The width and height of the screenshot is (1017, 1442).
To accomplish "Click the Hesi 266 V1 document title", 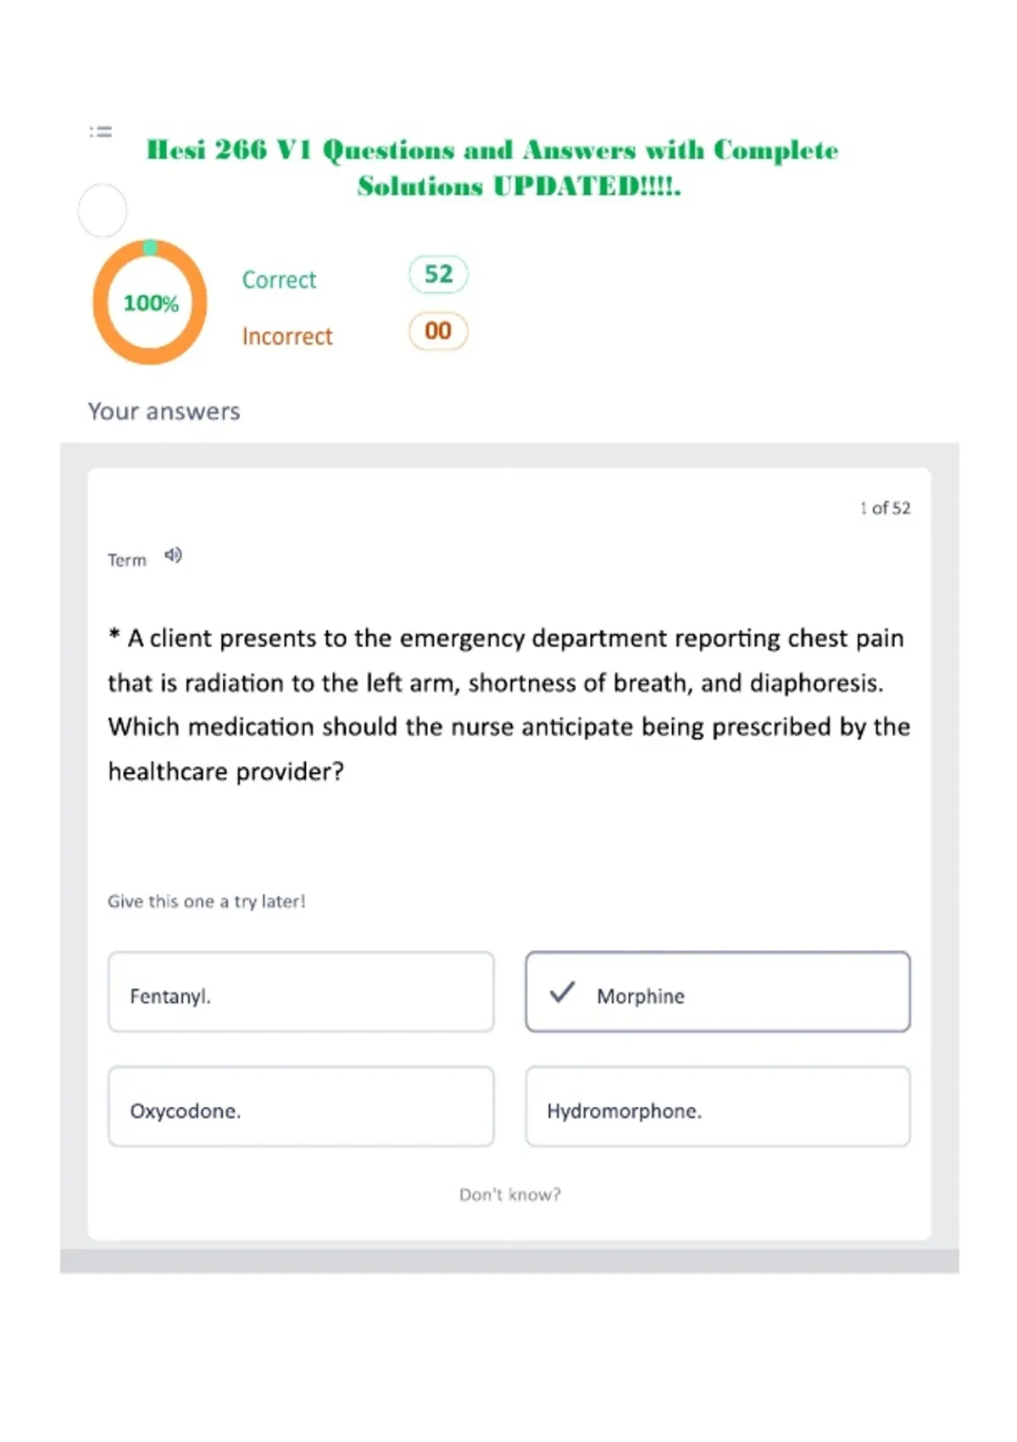I will pyautogui.click(x=492, y=167).
